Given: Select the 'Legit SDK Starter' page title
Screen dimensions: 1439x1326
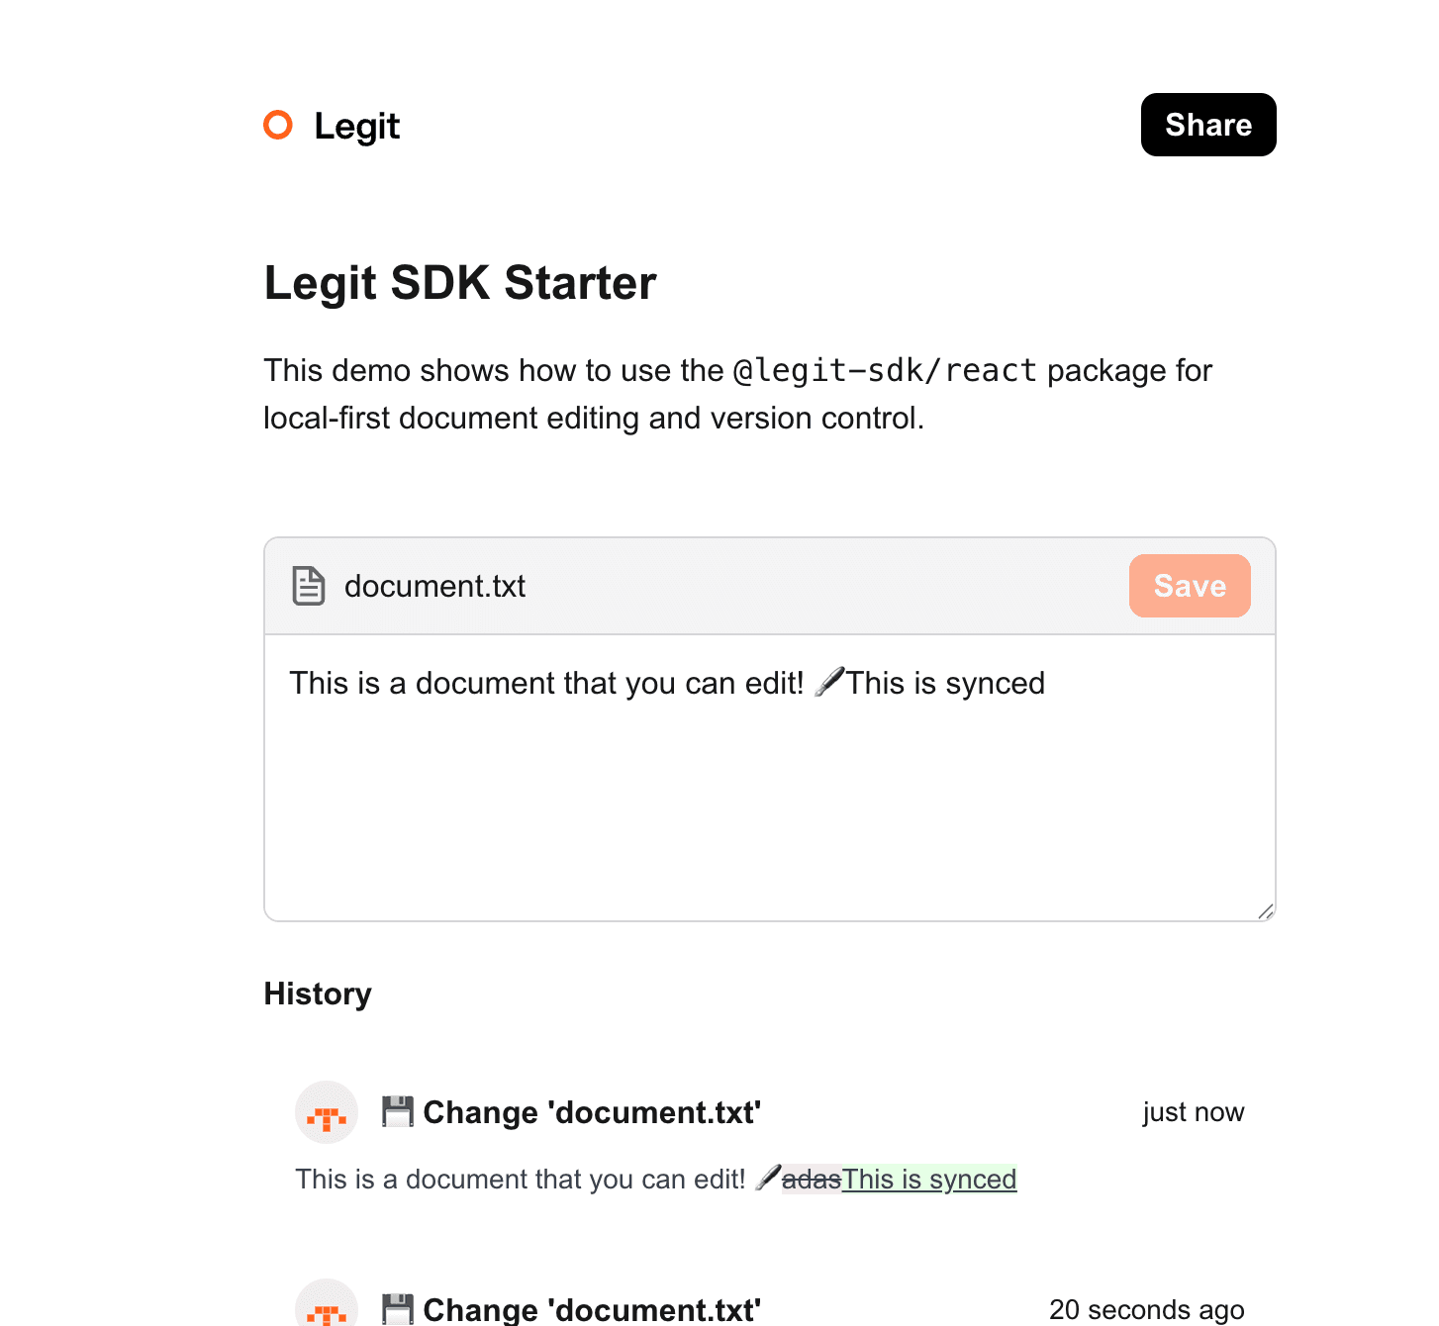Looking at the screenshot, I should tap(459, 283).
